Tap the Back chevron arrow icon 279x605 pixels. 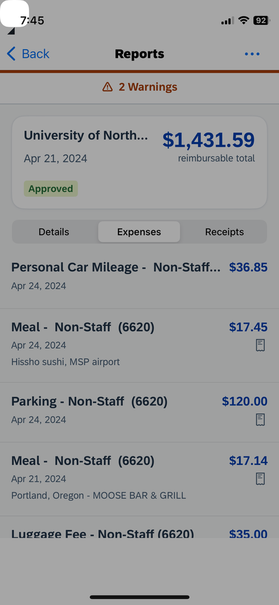click(11, 54)
